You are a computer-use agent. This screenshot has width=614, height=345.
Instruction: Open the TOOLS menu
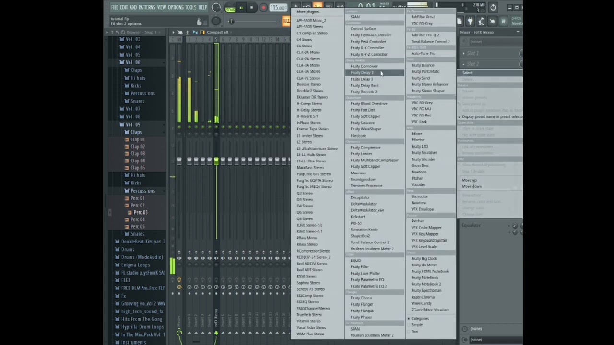click(x=191, y=7)
